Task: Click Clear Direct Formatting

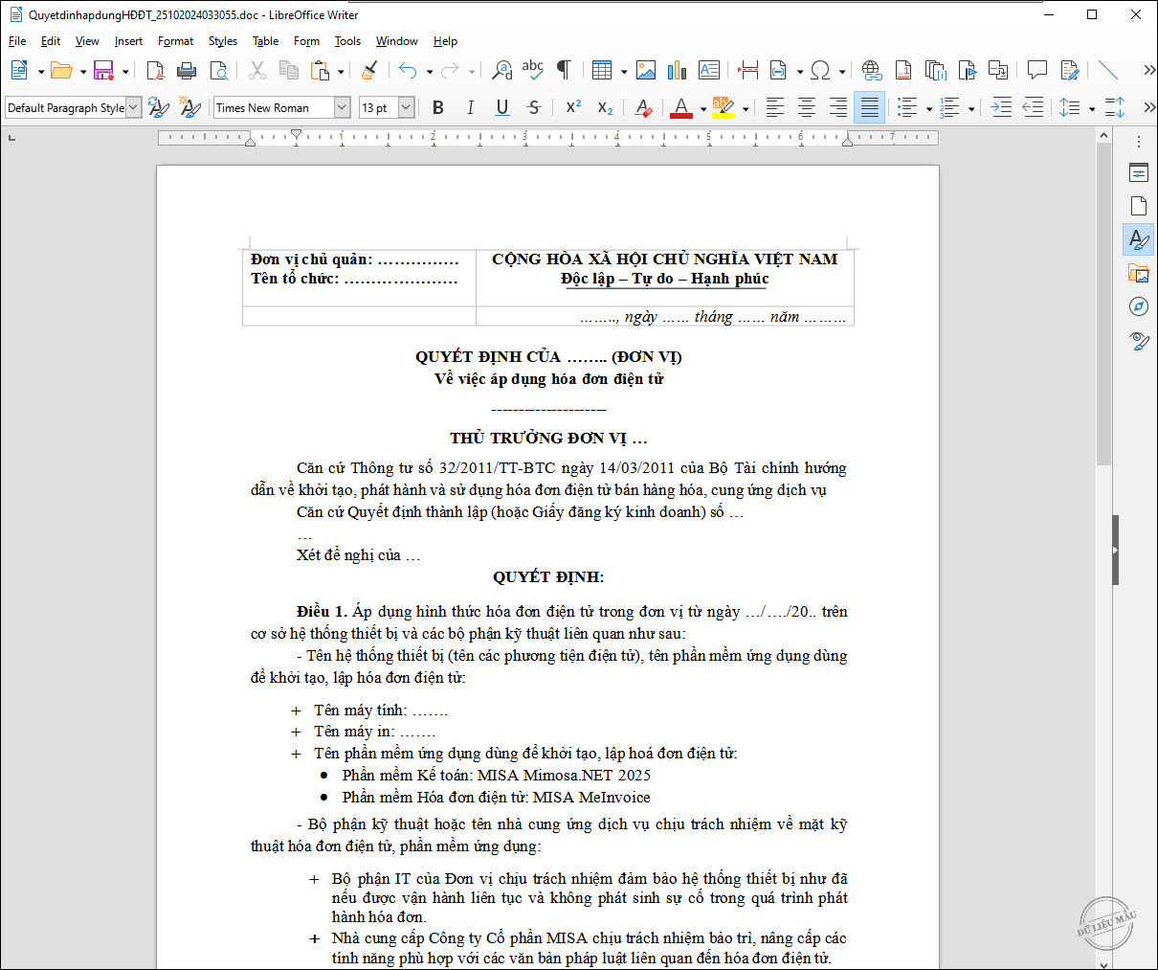Action: pyautogui.click(x=644, y=107)
